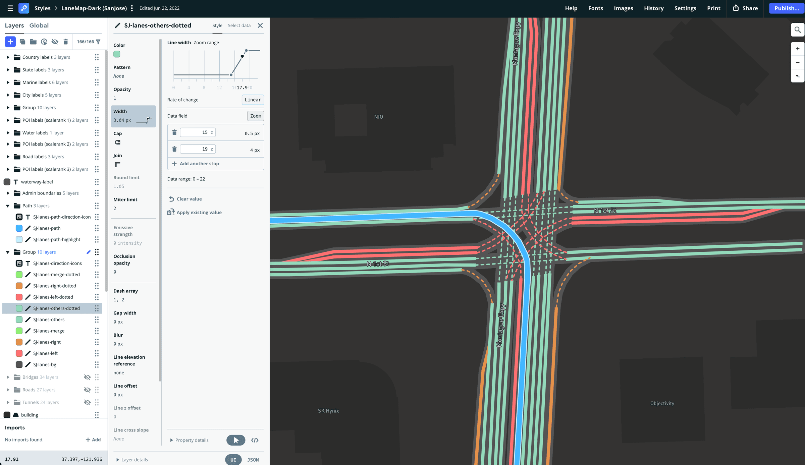Image resolution: width=805 pixels, height=465 pixels.
Task: Switch layer editor to UI mode
Action: point(233,460)
